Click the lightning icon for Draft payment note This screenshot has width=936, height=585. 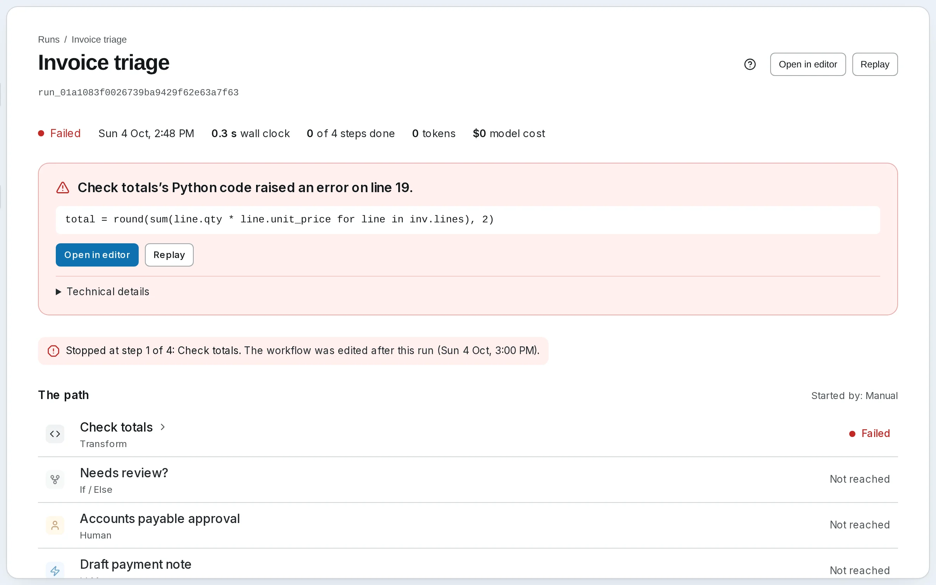(x=55, y=571)
